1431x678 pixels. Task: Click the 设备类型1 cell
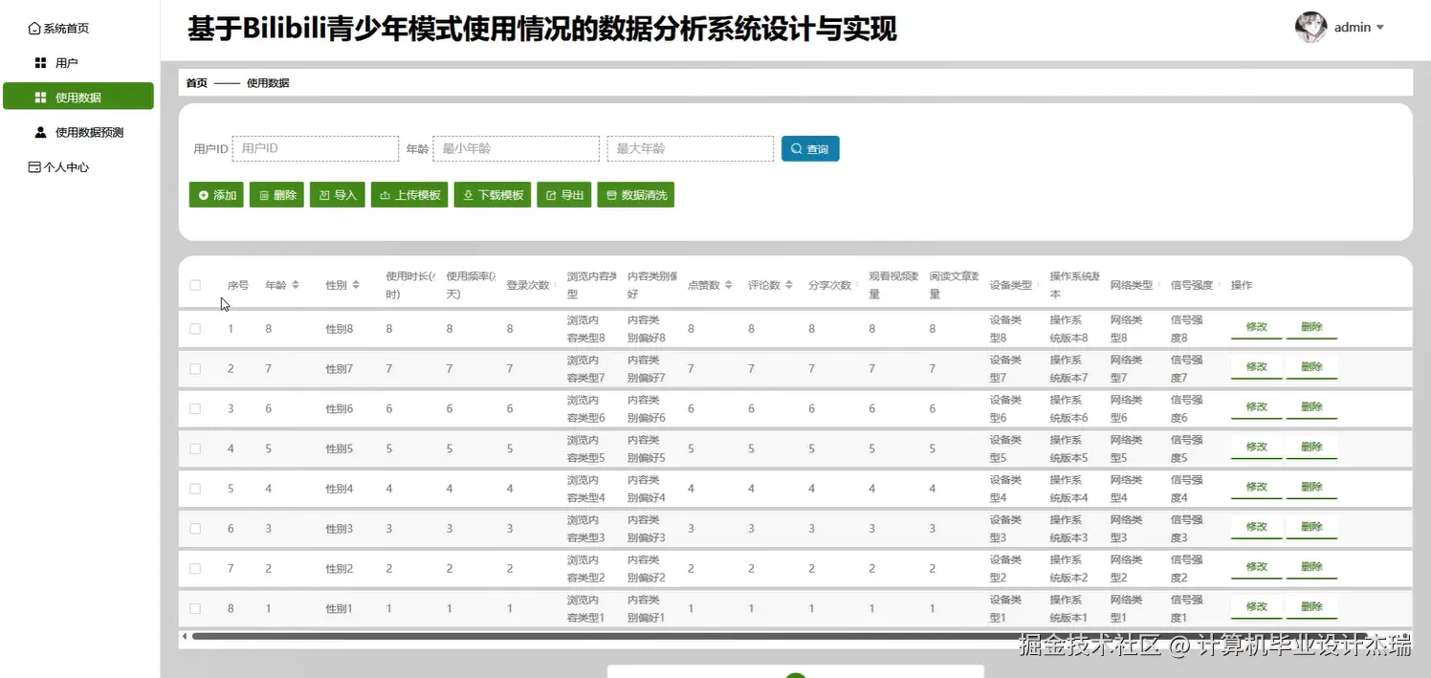(x=1005, y=608)
